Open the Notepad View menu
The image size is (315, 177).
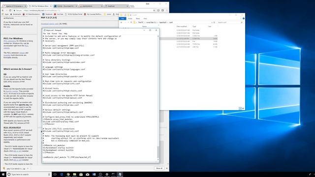[x=60, y=33]
